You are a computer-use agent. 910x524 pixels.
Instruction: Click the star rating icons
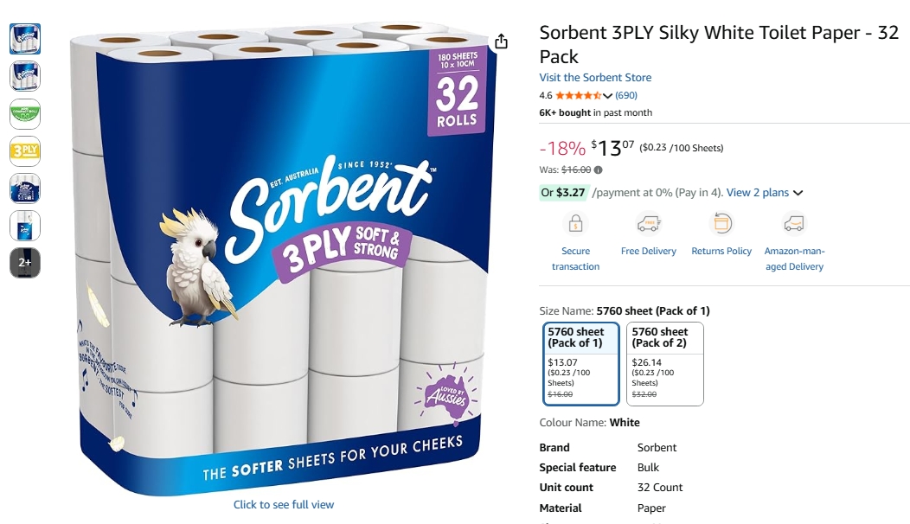coord(577,96)
